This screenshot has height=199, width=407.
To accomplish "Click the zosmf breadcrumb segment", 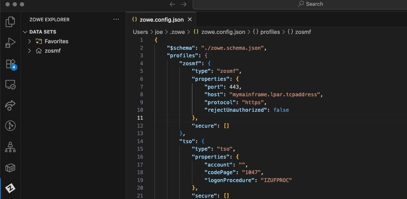I will 303,32.
